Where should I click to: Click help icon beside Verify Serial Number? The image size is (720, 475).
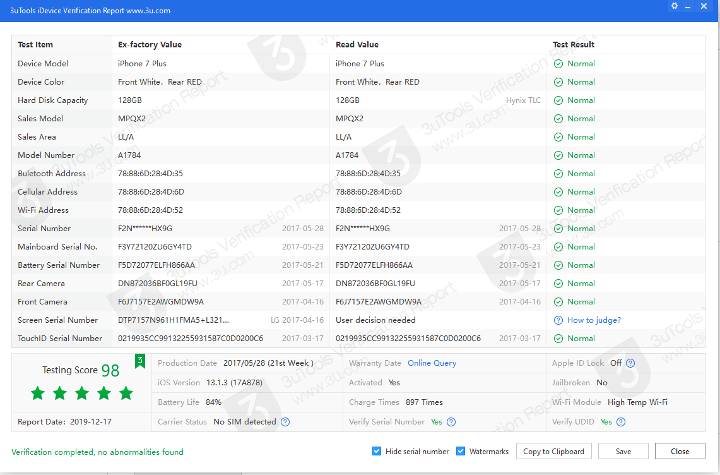pyautogui.click(x=451, y=422)
